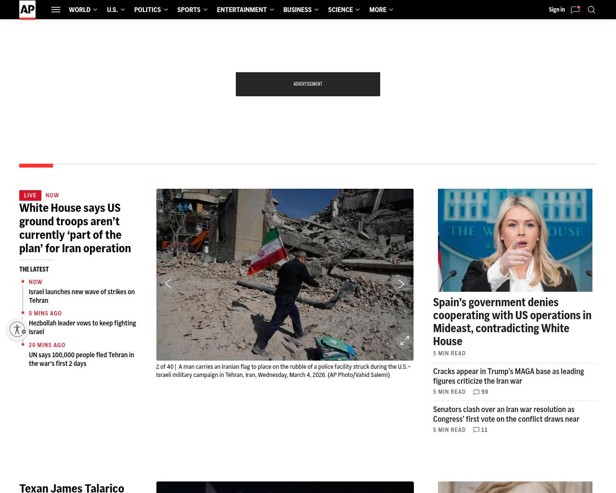Screen dimensions: 616x493
Task: Open Cracks appear in Trump's MAGA base story
Action: tap(508, 376)
